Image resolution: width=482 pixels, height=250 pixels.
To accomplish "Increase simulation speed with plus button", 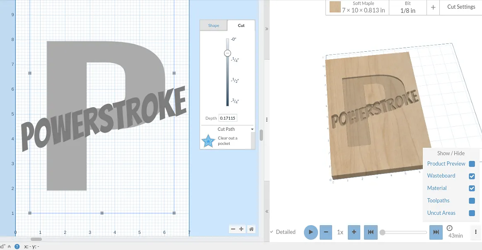I will click(x=354, y=232).
